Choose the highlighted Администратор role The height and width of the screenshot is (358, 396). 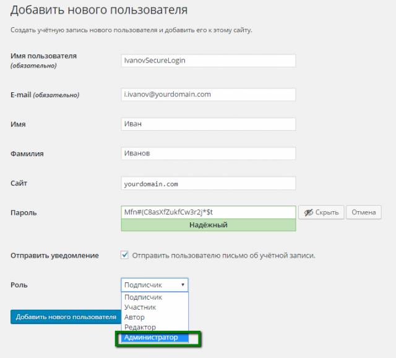(151, 338)
